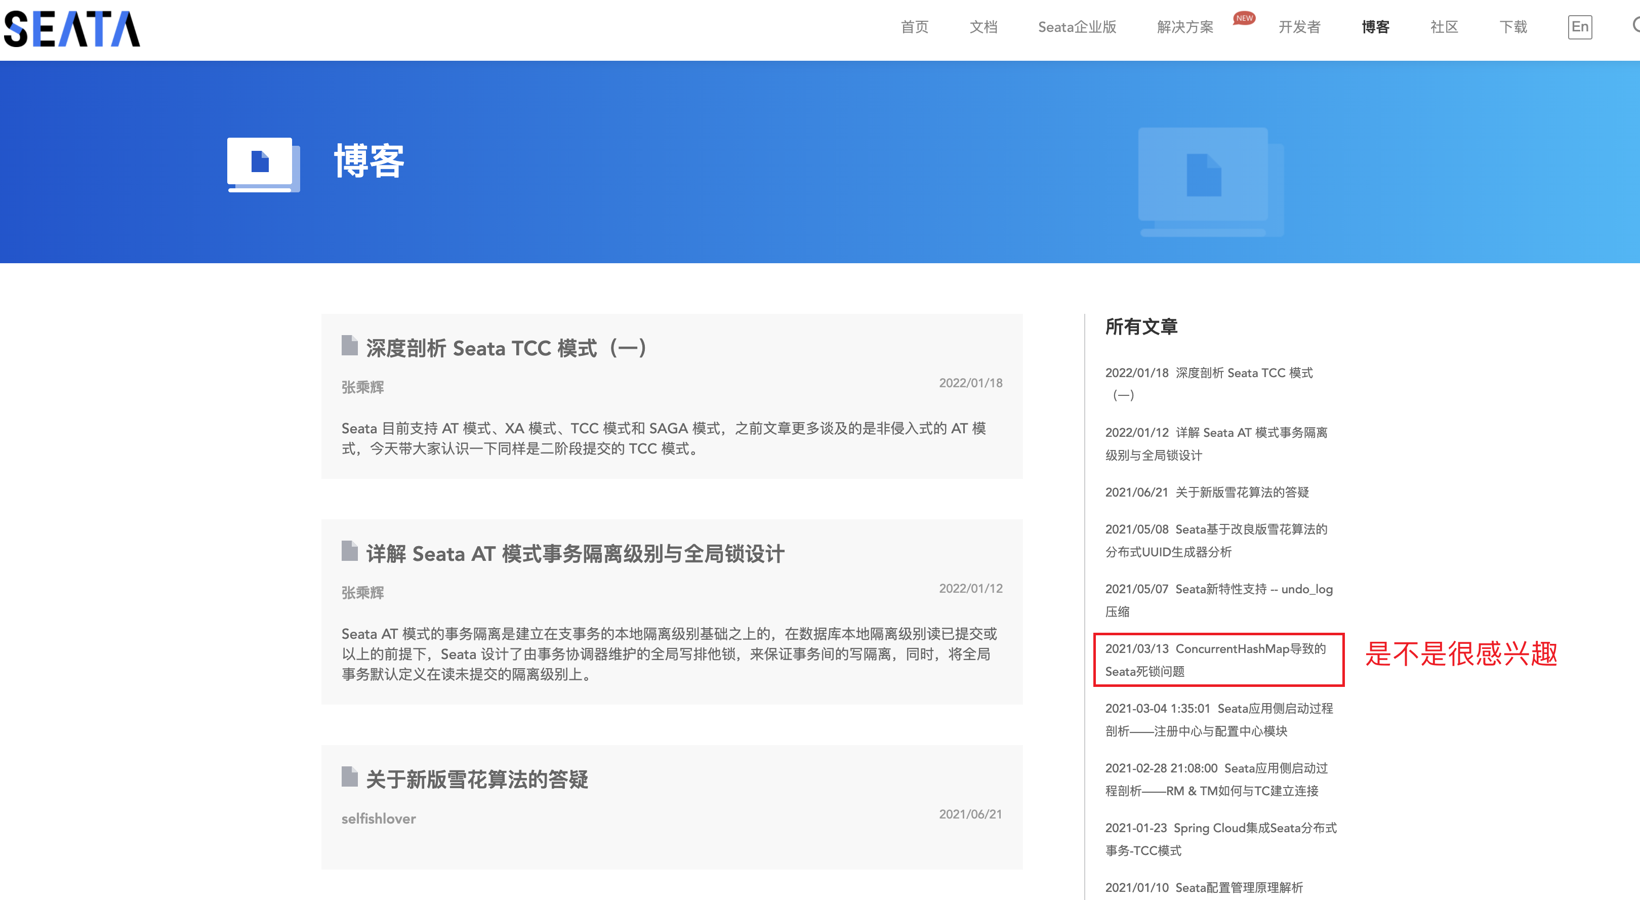The width and height of the screenshot is (1640, 900).
Task: Open sidebar link Spring Cloud集成Seata分布式事务-TCC模式
Action: pyautogui.click(x=1220, y=840)
